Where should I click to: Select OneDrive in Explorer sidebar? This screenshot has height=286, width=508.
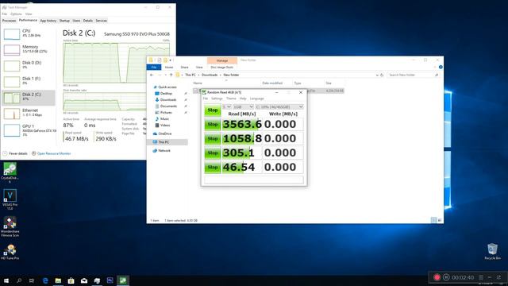click(164, 133)
